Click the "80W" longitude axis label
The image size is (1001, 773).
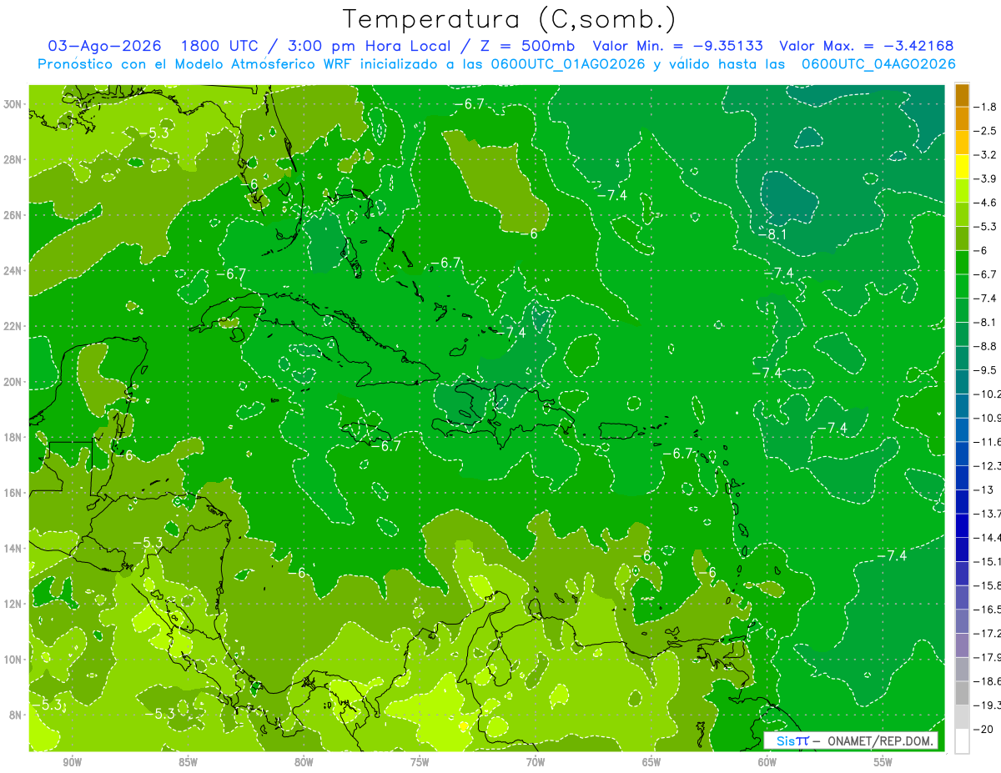pos(304,763)
